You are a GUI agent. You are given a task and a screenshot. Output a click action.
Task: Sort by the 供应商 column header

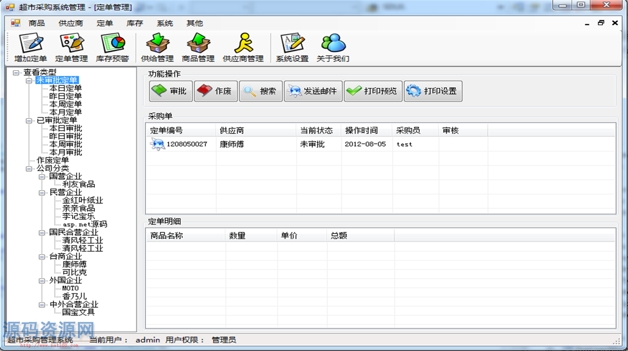[256, 131]
